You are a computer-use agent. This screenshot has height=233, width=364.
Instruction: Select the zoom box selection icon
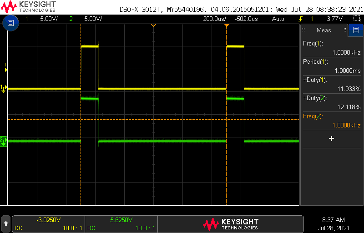tap(357, 19)
